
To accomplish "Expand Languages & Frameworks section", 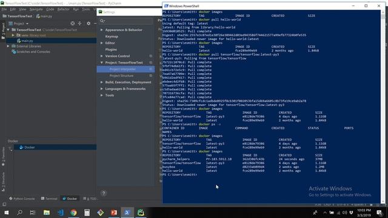I will tap(102, 89).
